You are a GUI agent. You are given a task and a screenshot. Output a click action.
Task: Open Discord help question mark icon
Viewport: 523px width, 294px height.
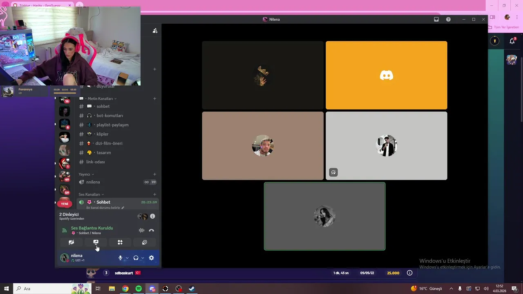pos(448,19)
